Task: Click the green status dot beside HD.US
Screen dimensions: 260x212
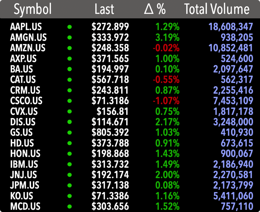Action: [70, 143]
